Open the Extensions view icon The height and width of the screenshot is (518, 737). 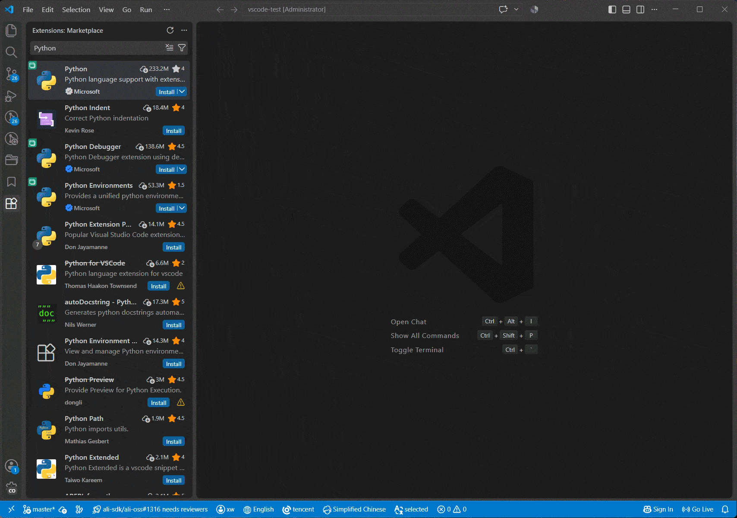11,203
